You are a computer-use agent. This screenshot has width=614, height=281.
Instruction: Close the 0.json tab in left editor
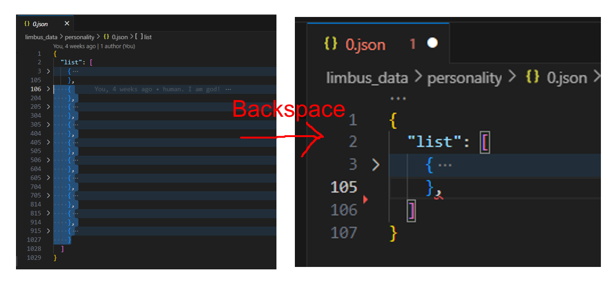click(x=67, y=24)
